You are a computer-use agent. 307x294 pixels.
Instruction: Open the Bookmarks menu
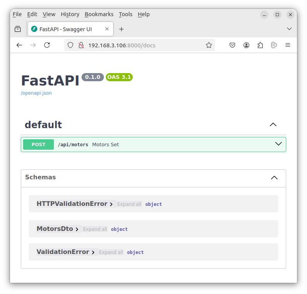pyautogui.click(x=99, y=14)
